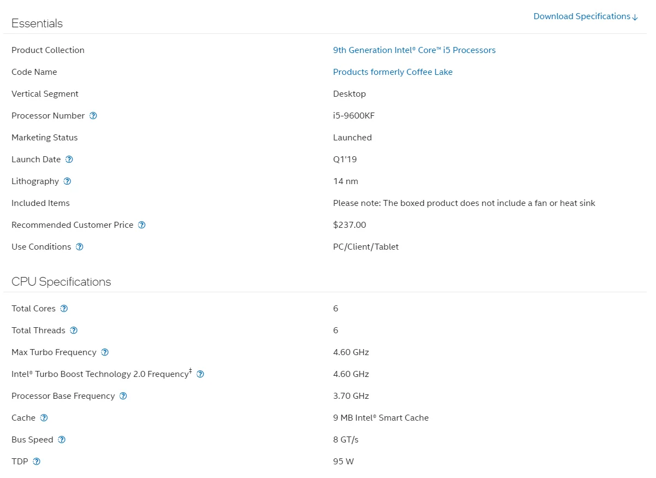Show info for Recommended Customer Price

(x=142, y=225)
